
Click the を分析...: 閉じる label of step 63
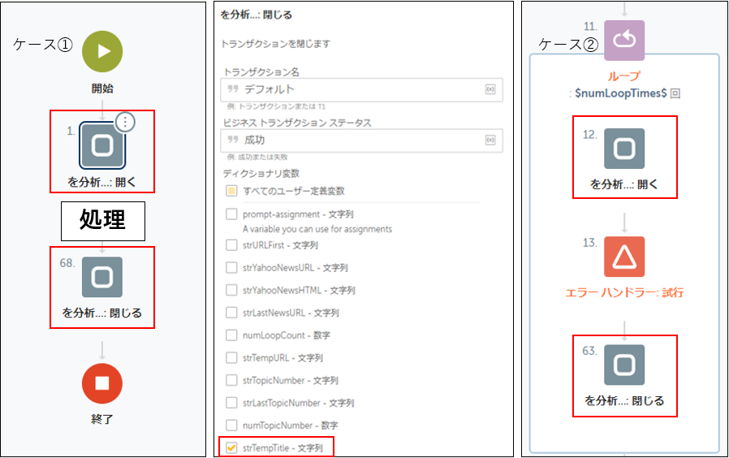(624, 400)
